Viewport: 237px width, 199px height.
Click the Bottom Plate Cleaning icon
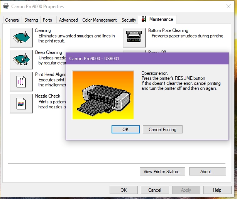point(134,36)
